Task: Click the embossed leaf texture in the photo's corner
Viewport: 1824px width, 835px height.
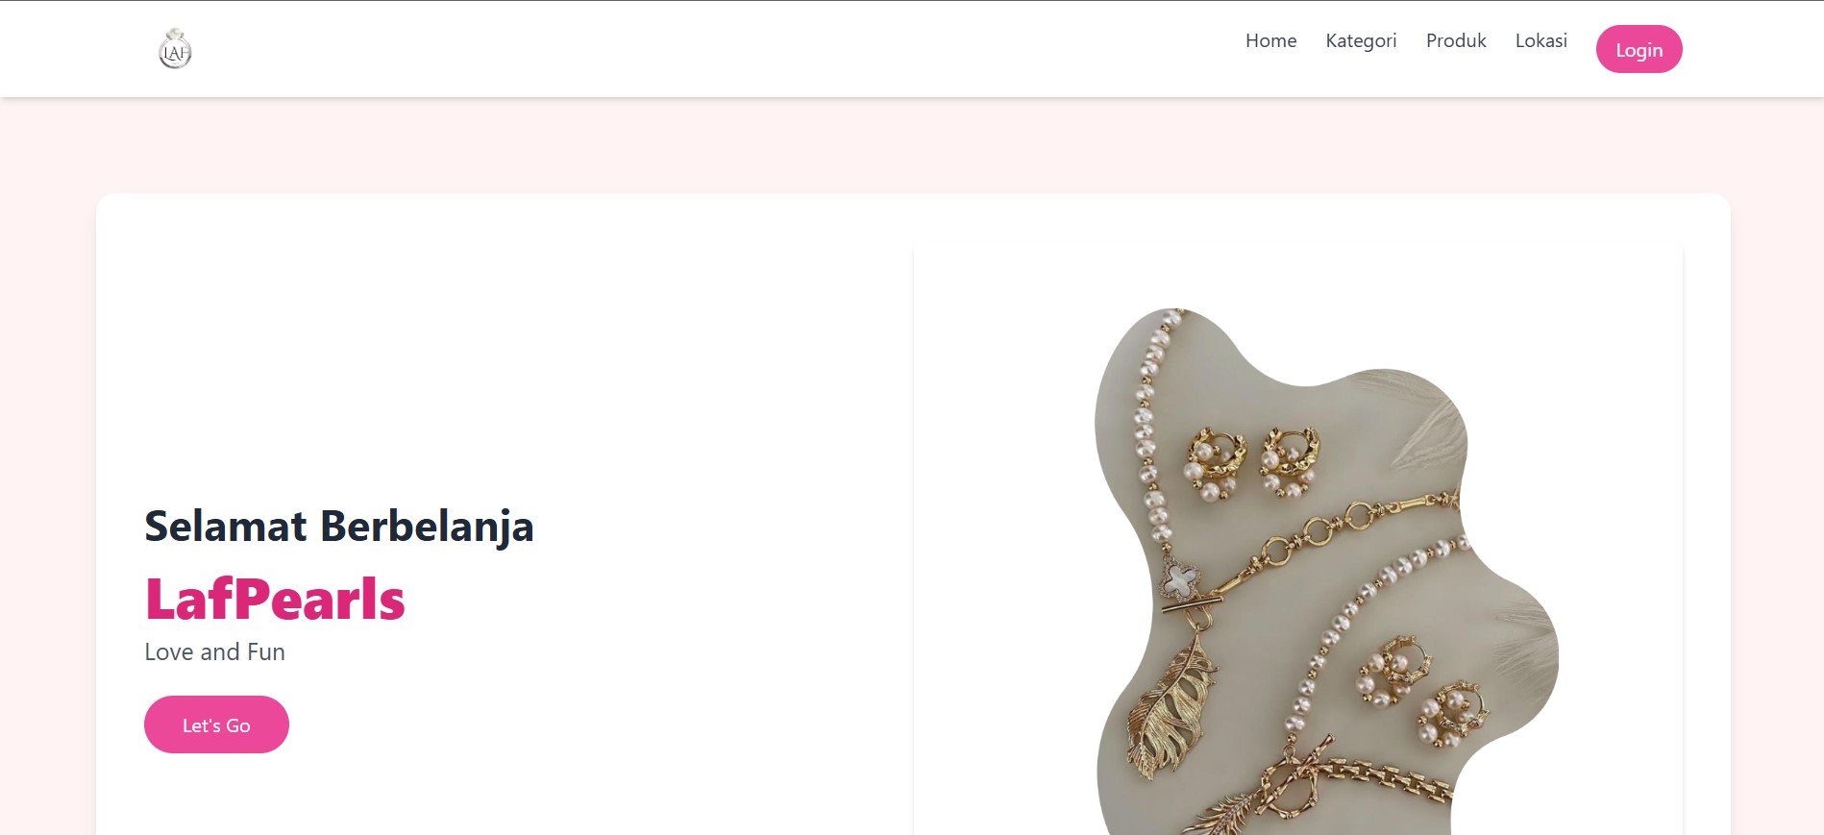Action: click(1422, 418)
